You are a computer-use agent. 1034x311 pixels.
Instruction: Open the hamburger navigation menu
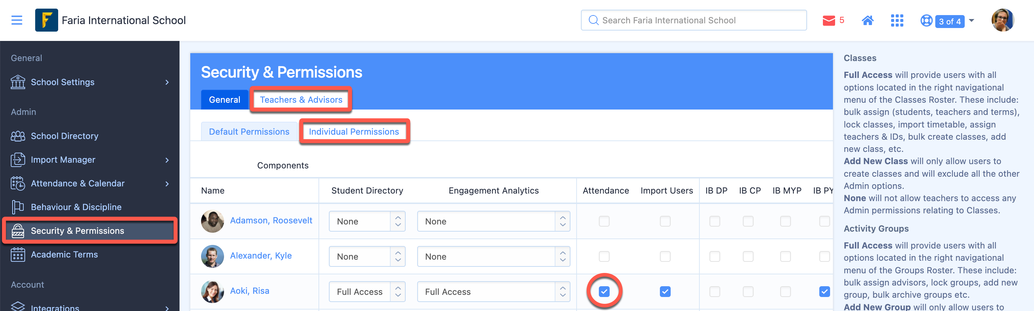tap(17, 20)
